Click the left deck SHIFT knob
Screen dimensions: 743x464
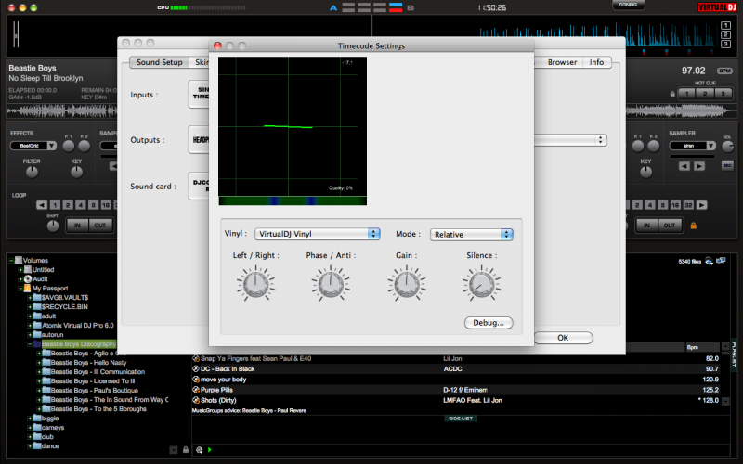tap(53, 226)
